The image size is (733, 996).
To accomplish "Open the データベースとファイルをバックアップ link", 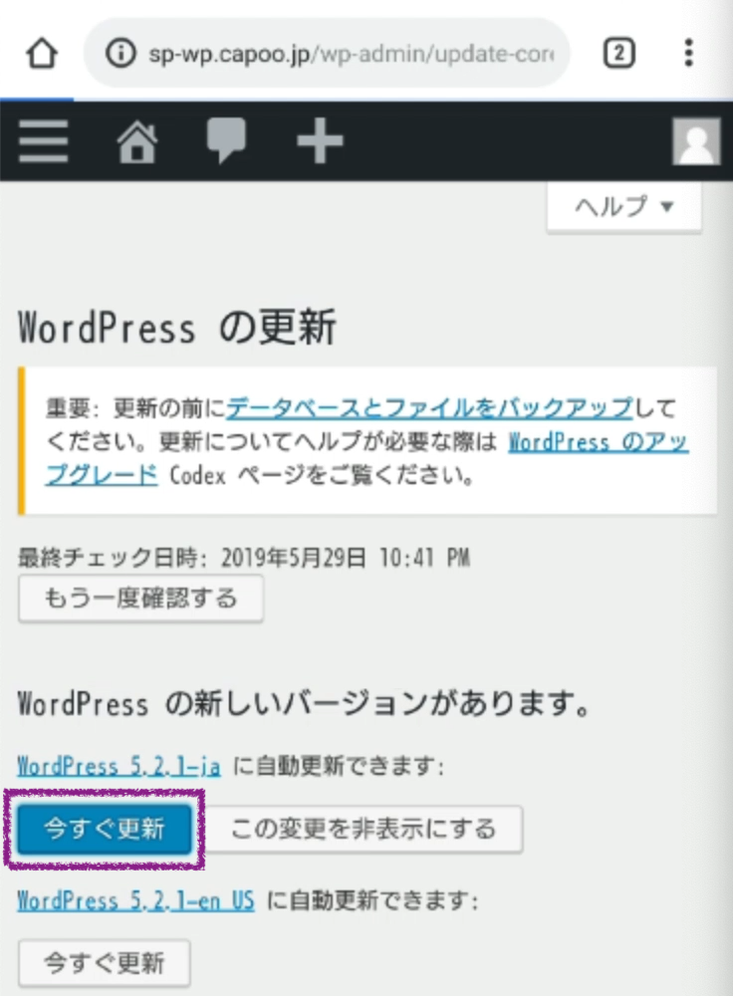I will (429, 407).
